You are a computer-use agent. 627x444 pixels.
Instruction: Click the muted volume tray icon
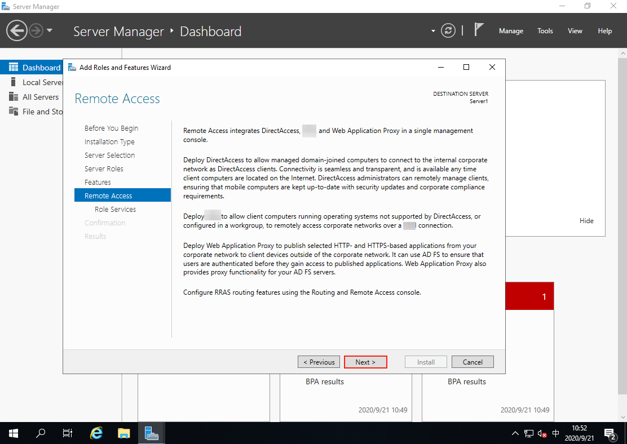[x=542, y=433]
